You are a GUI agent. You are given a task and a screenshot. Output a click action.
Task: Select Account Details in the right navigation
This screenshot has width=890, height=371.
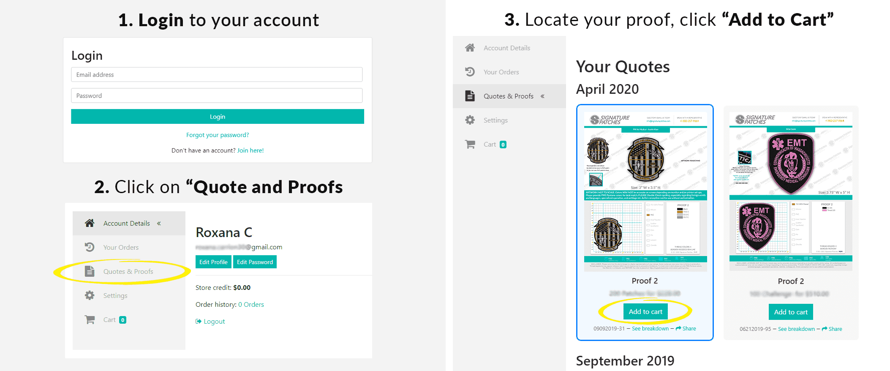tap(507, 48)
